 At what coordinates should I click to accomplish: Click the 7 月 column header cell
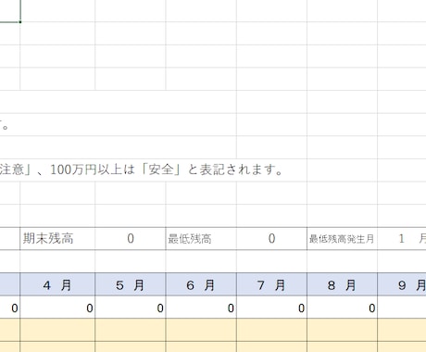pyautogui.click(x=271, y=284)
